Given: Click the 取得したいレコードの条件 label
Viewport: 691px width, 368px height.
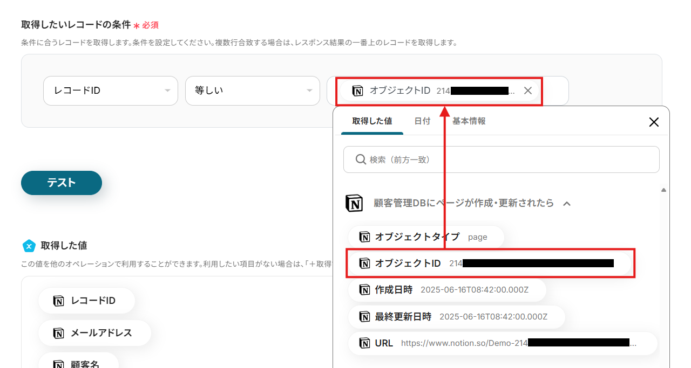Looking at the screenshot, I should tap(76, 25).
